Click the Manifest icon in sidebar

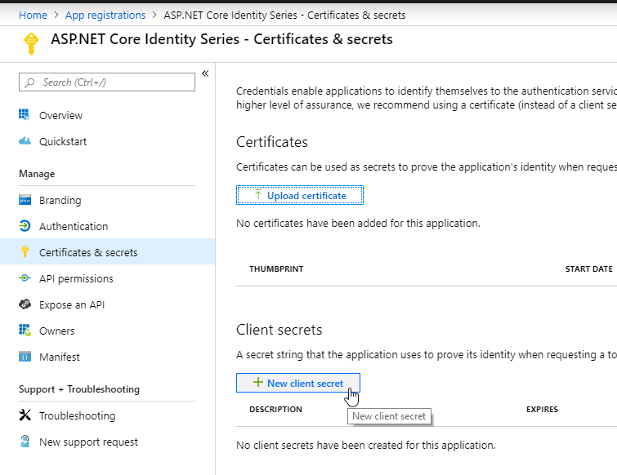coord(25,357)
